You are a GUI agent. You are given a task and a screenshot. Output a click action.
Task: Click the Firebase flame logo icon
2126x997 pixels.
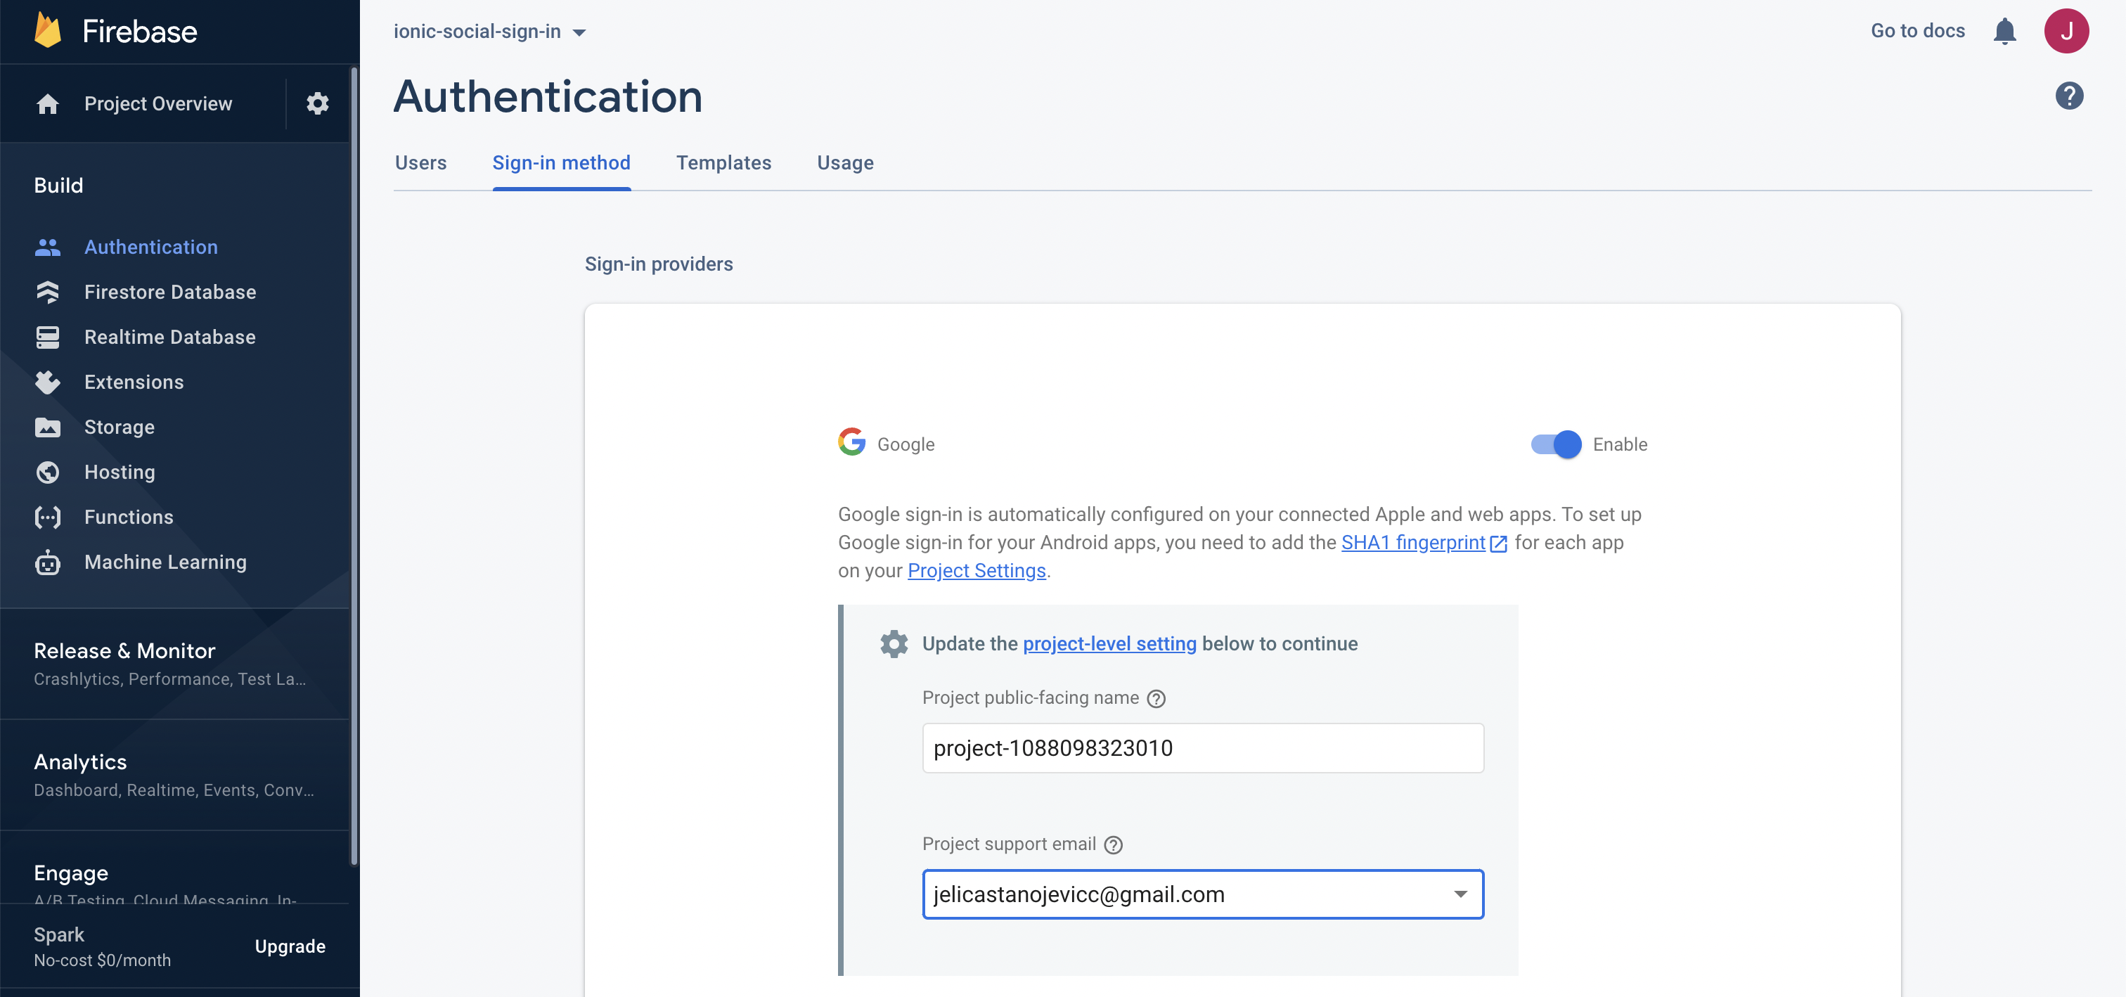coord(48,30)
